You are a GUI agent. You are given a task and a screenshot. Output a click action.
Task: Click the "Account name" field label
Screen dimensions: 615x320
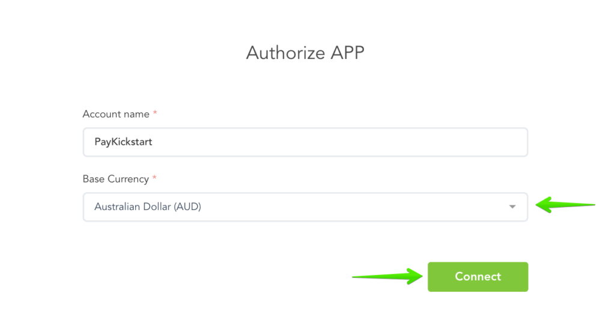[x=116, y=114]
